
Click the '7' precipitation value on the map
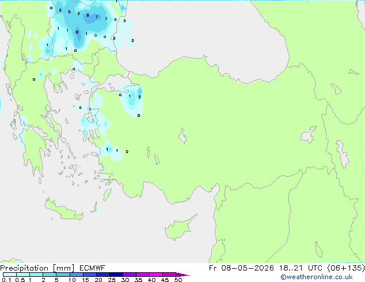point(97,17)
